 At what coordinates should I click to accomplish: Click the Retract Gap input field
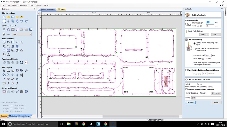tap(209, 55)
